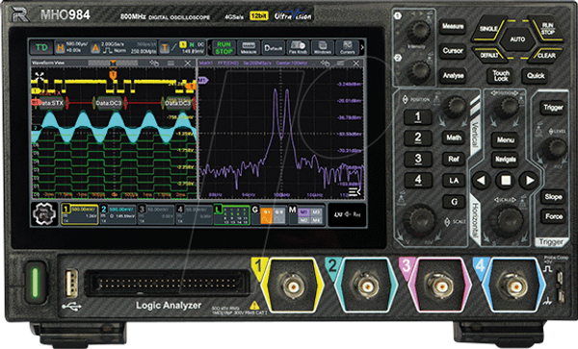Open the FFT window menu icon
The width and height of the screenshot is (578, 349).
tap(340, 63)
